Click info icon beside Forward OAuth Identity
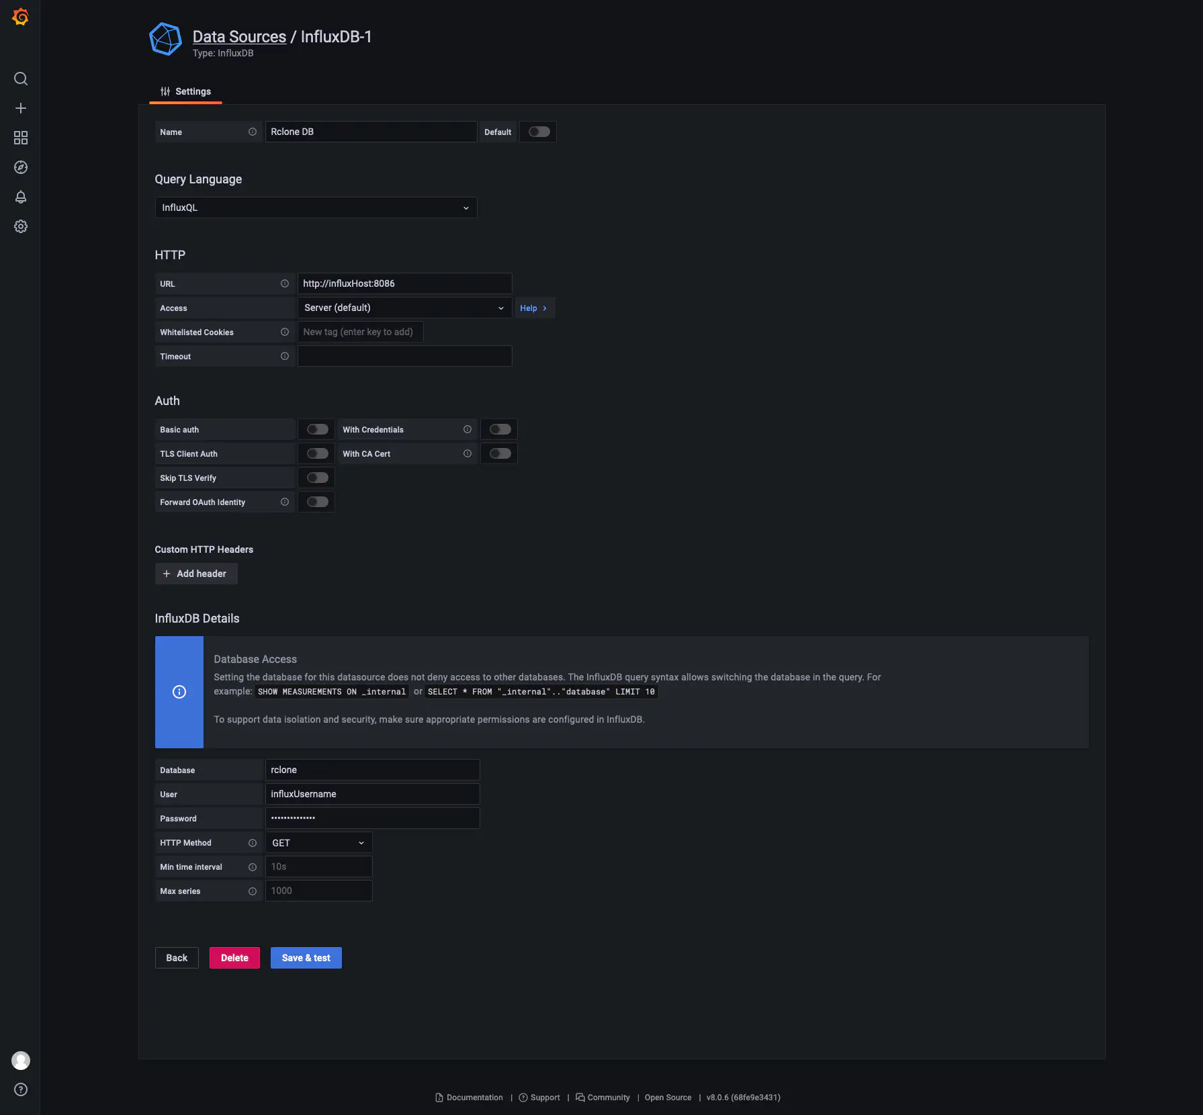This screenshot has height=1115, width=1203. tap(285, 502)
